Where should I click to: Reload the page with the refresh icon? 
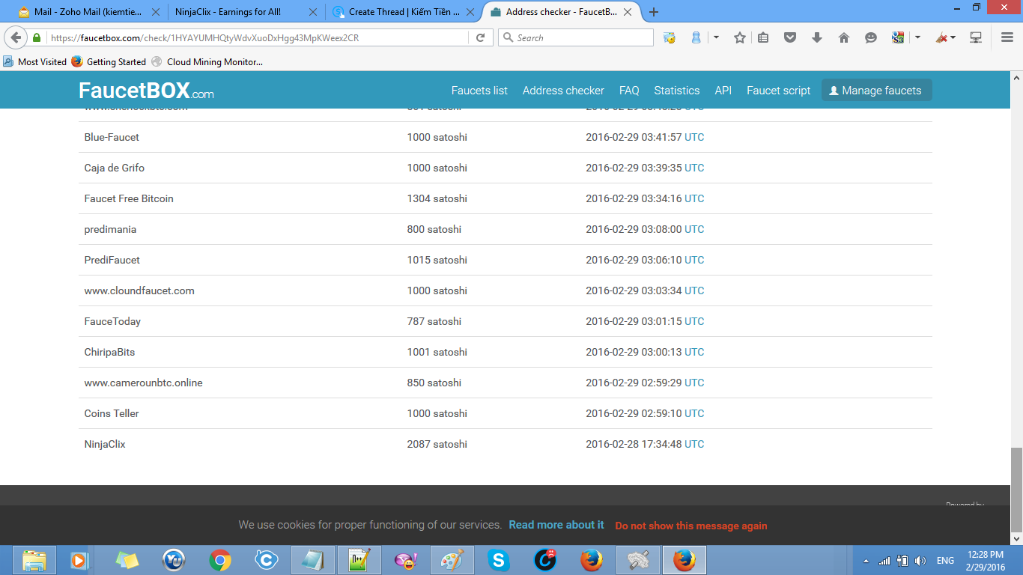[x=481, y=37]
